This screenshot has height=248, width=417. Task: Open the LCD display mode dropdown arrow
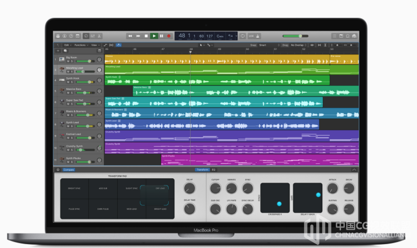236,36
